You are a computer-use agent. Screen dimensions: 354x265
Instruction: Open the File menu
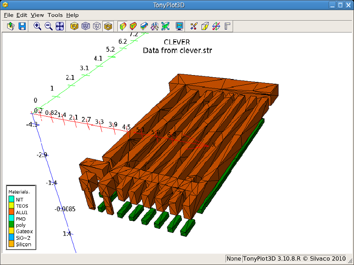(8, 15)
